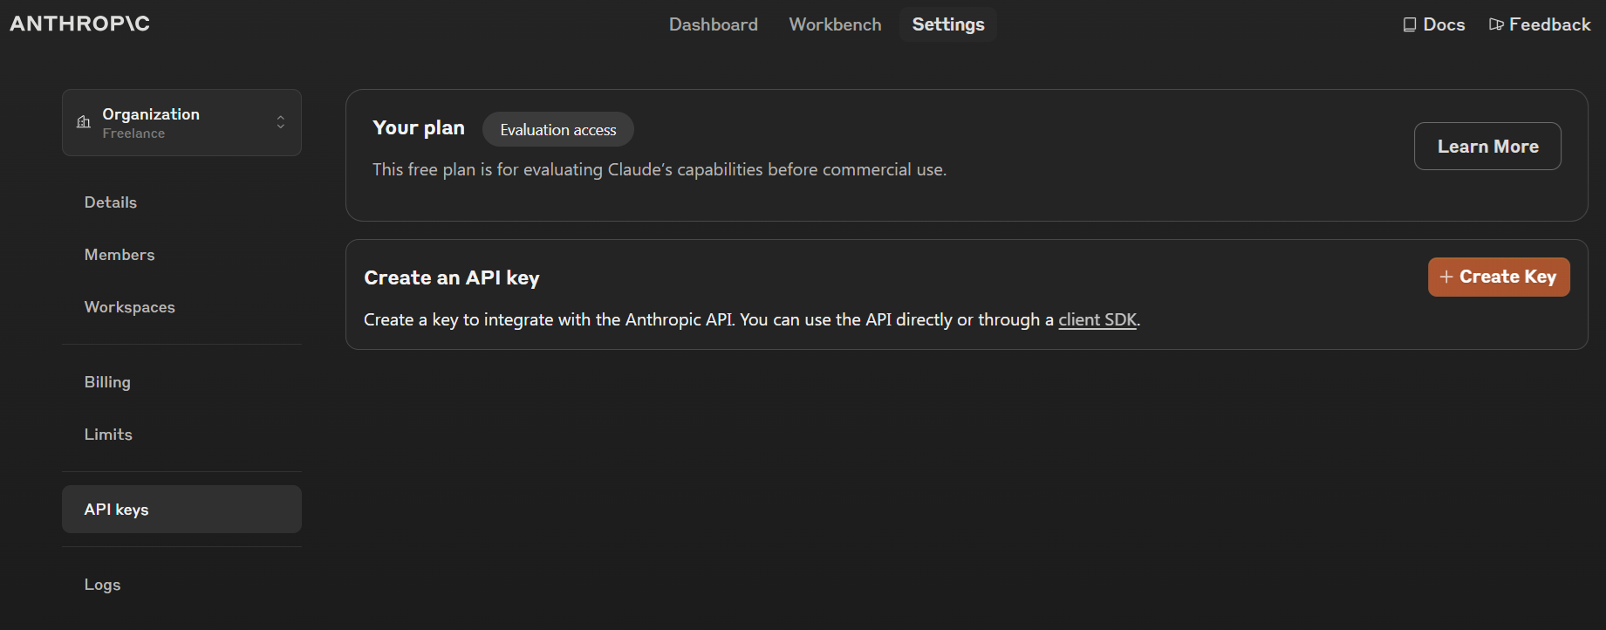Navigate to the Billing section
1606x630 pixels.
[107, 382]
